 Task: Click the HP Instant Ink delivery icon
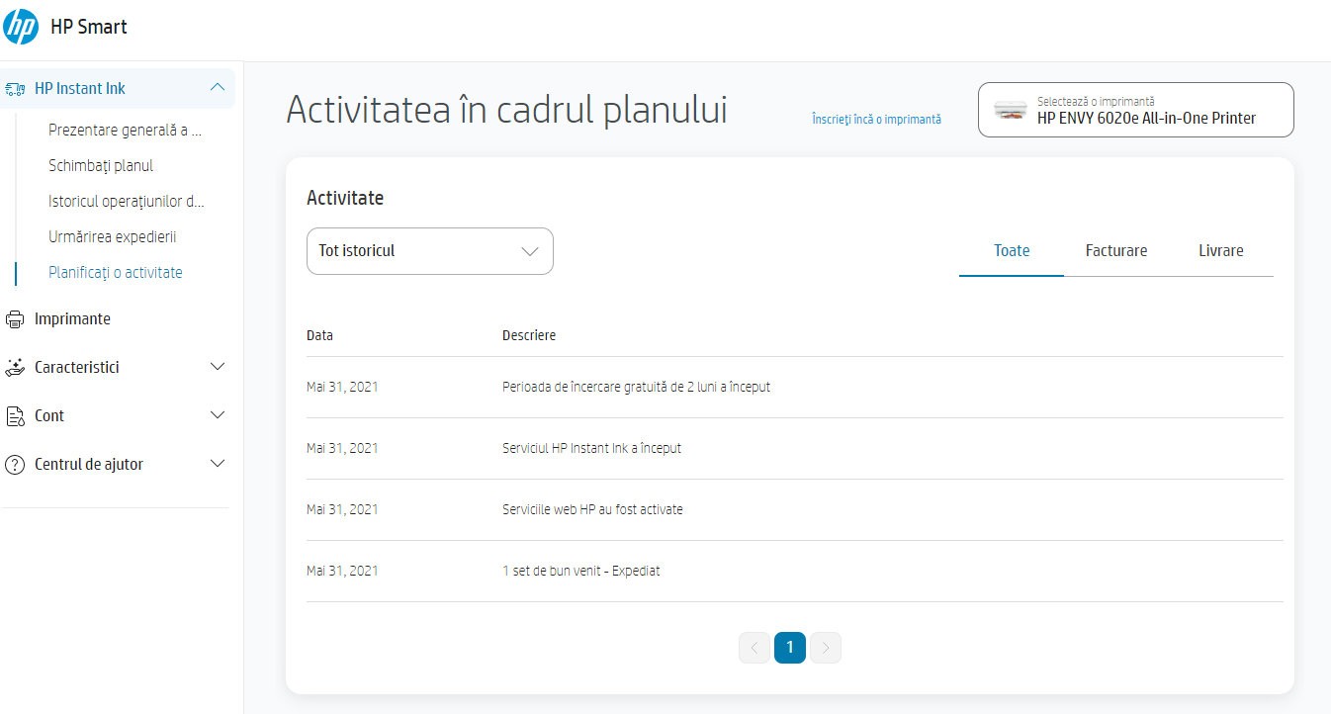click(15, 89)
